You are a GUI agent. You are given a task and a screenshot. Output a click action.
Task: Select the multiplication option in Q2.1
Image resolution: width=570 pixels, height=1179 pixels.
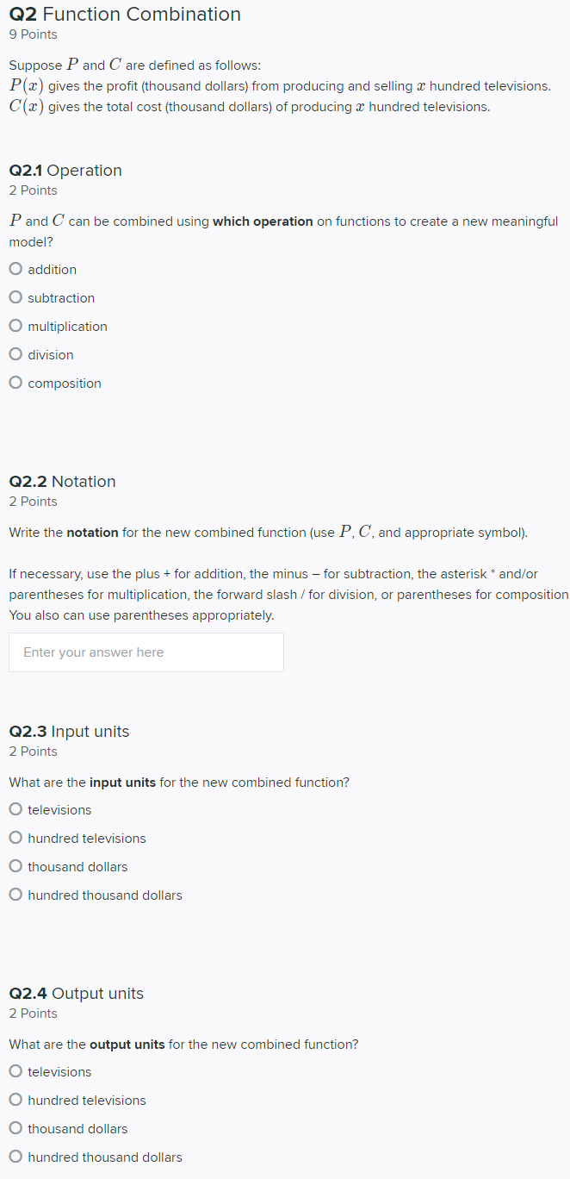pyautogui.click(x=15, y=326)
